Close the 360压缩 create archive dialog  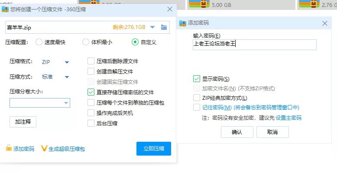[x=170, y=9]
